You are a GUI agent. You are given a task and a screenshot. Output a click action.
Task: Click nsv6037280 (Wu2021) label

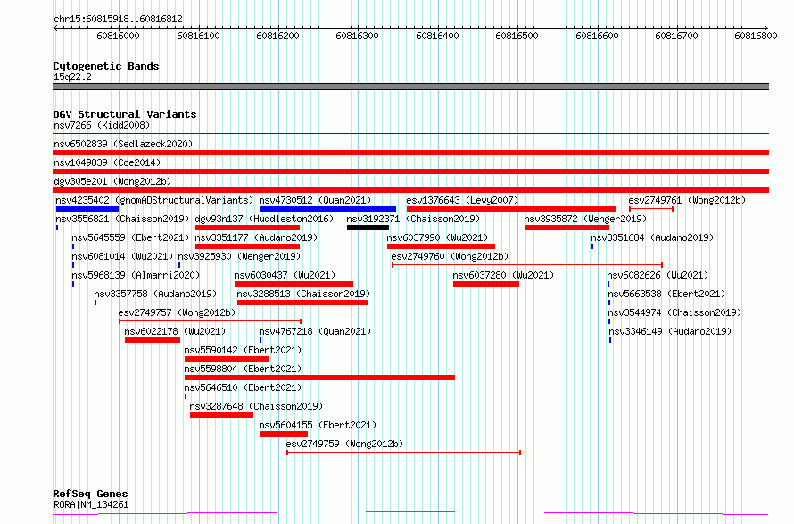[x=503, y=275]
